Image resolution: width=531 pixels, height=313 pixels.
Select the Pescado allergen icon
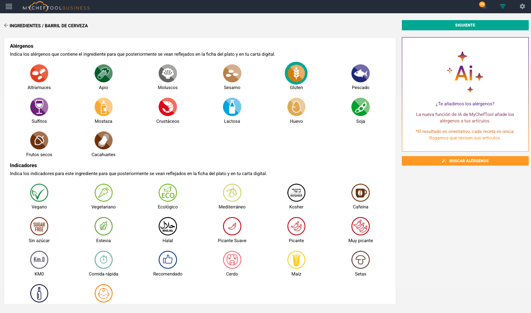click(360, 73)
